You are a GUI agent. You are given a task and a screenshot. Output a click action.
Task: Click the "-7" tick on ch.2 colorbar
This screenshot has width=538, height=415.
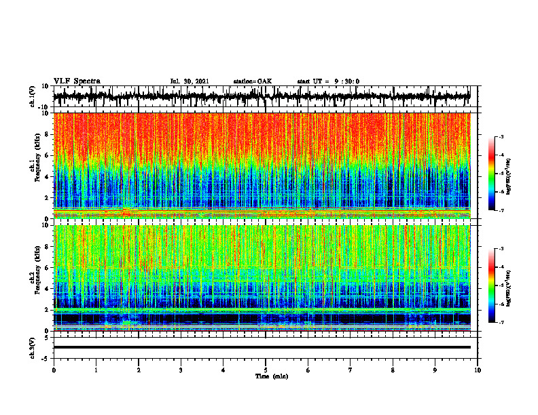tap(501, 322)
